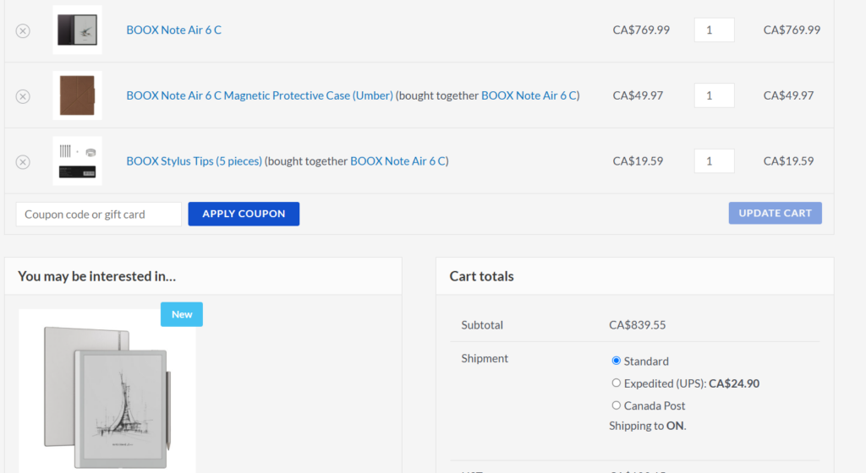Select Canada Post shipment option
This screenshot has height=473, width=866.
click(x=616, y=405)
